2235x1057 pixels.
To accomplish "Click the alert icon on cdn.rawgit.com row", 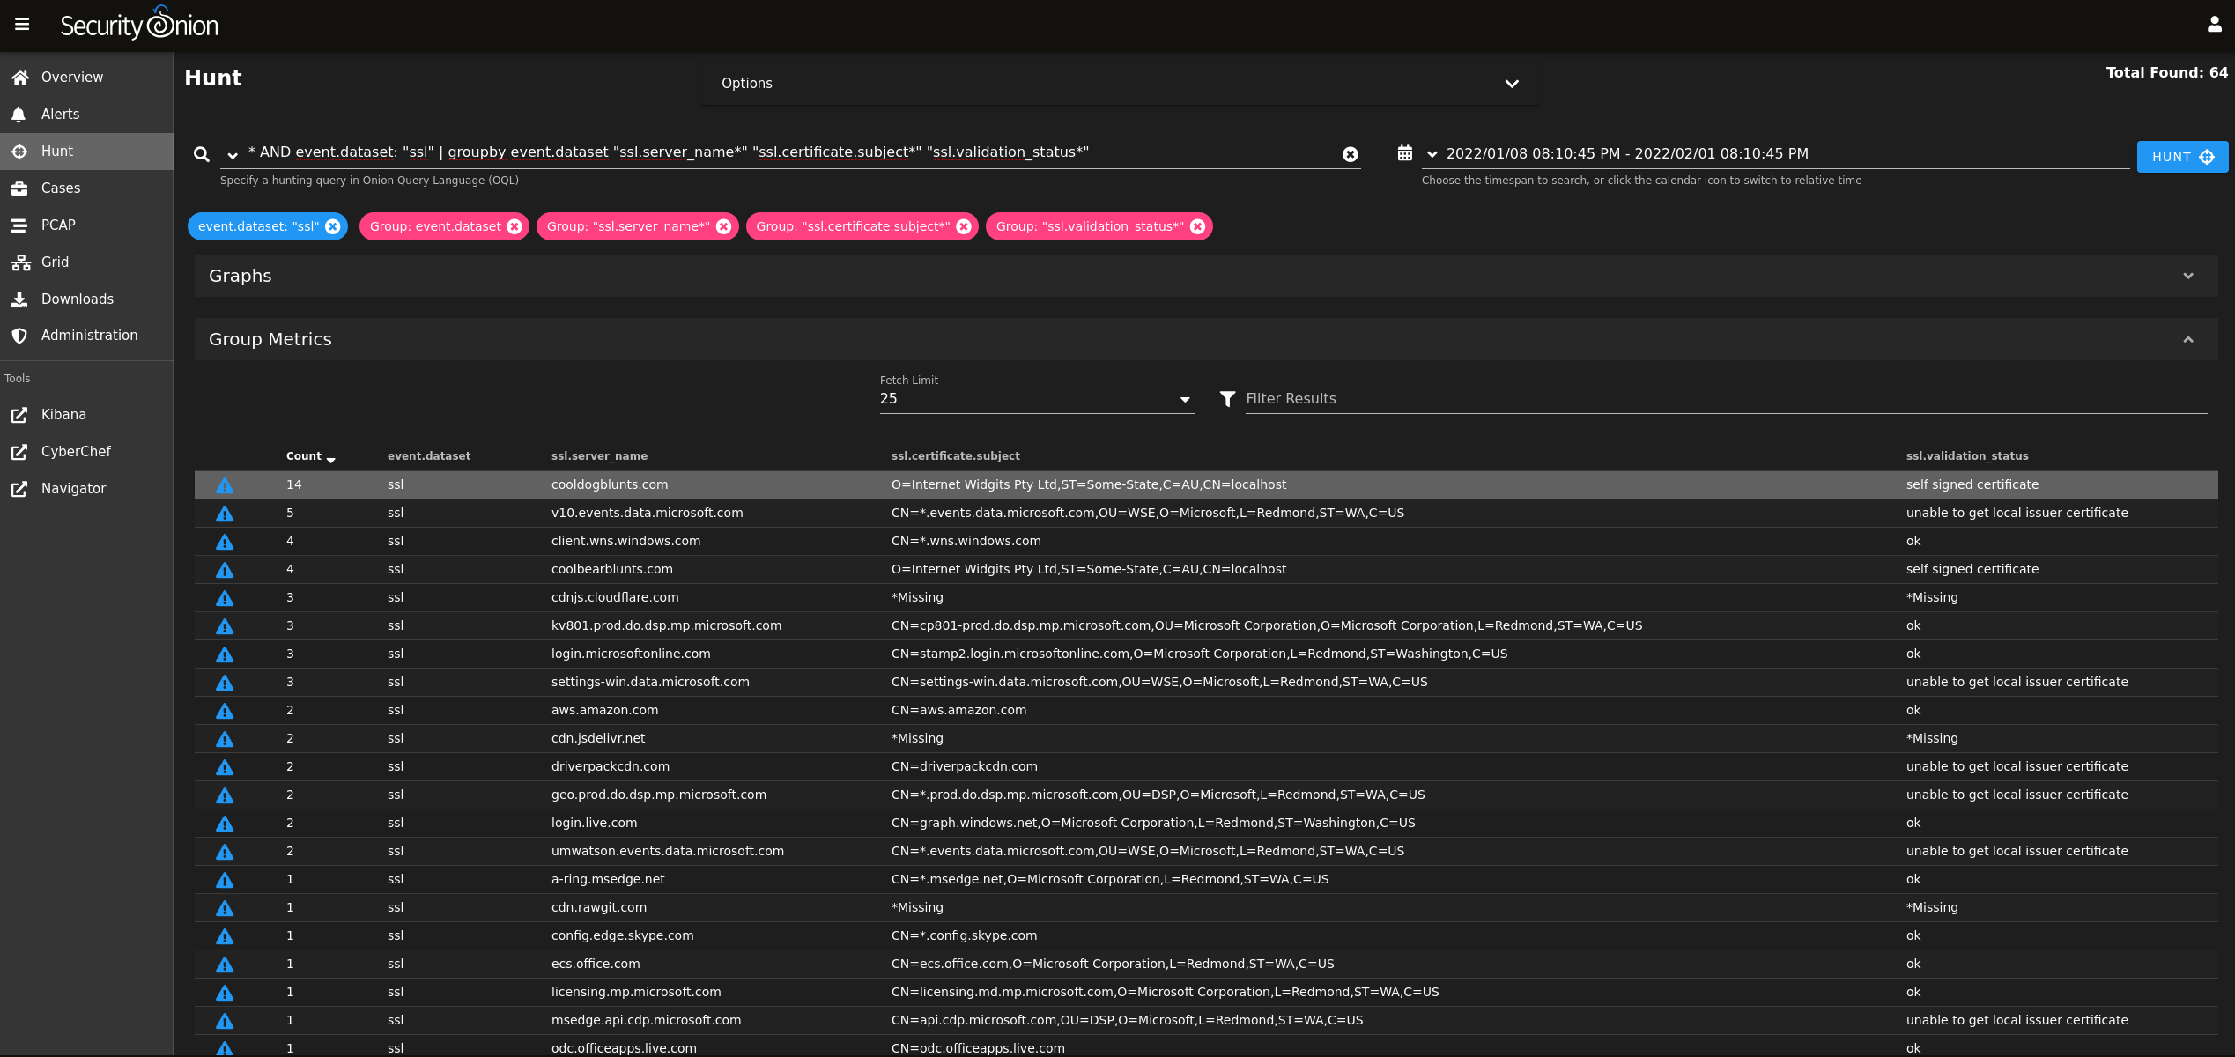I will [x=225, y=908].
